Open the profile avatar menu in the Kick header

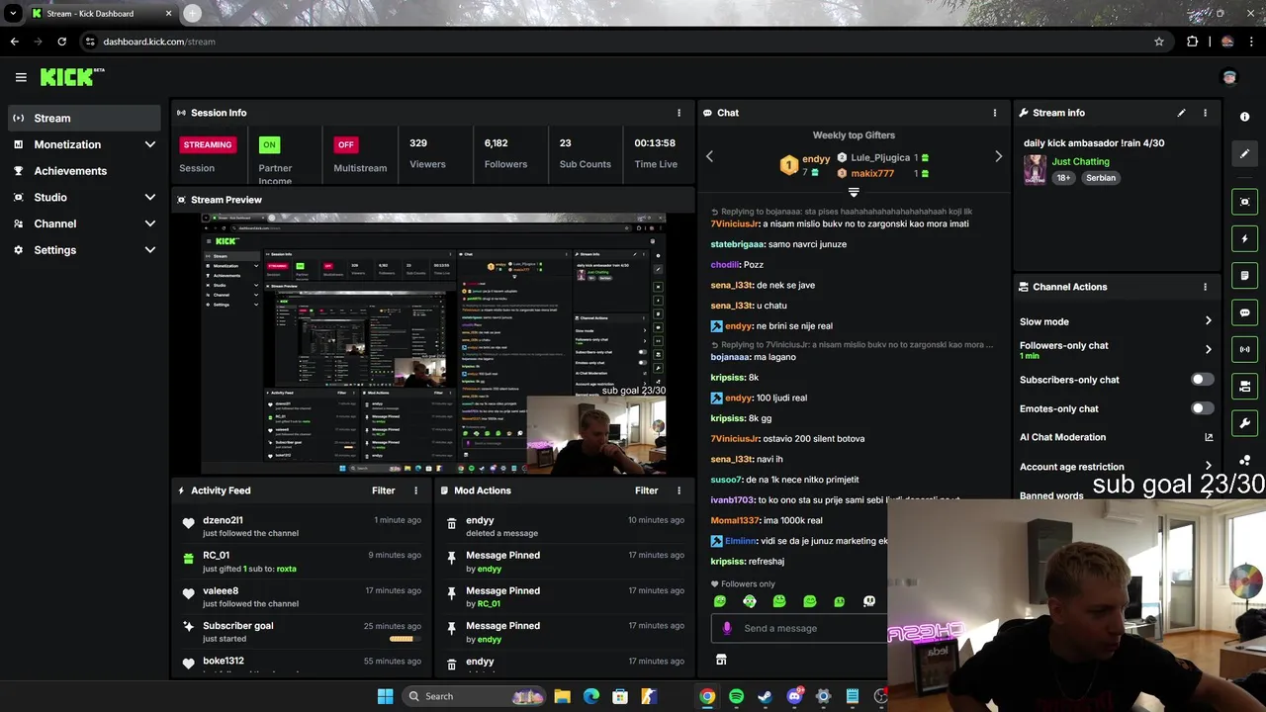point(1229,77)
